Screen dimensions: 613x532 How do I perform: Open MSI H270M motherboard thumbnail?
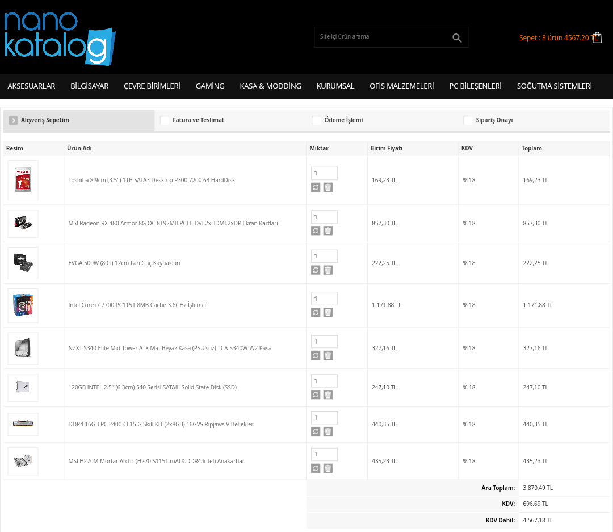pos(23,461)
